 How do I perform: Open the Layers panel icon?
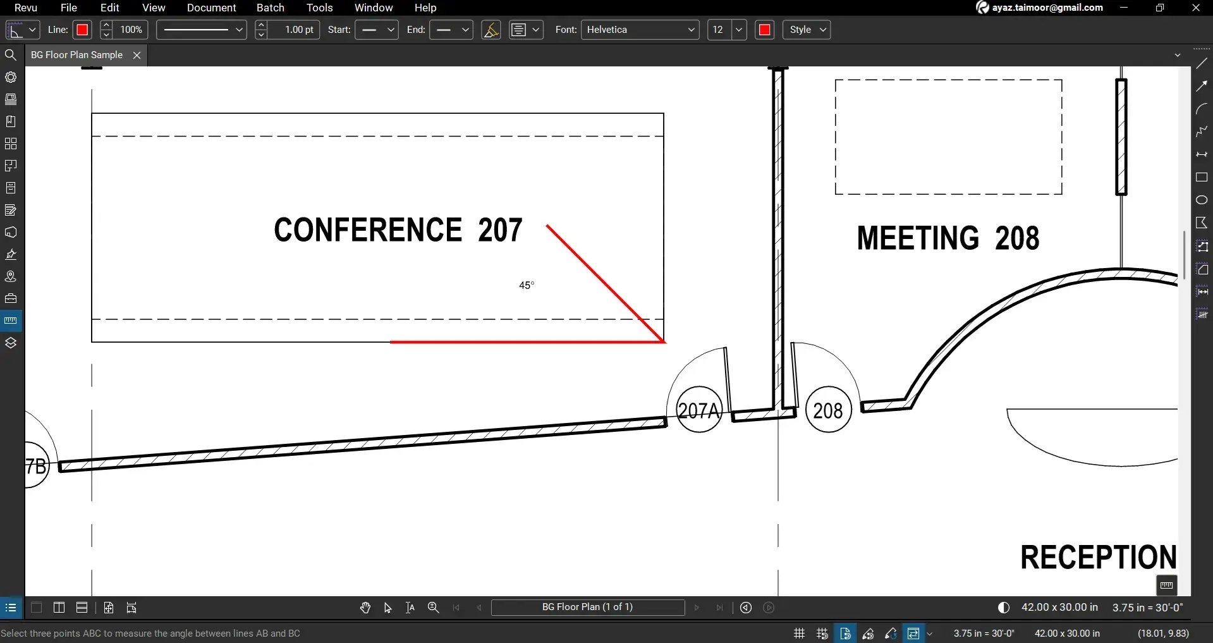click(x=11, y=343)
